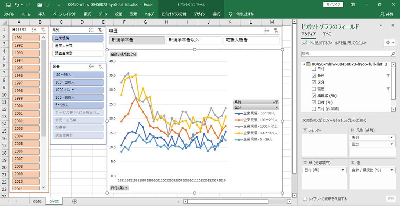400x206 pixels.
Task: Add a new sheet with plus icon
Action: tap(74, 201)
